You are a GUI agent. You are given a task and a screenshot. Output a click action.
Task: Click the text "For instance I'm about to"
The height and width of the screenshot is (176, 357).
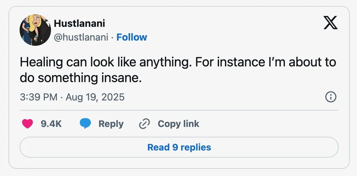coord(266,62)
